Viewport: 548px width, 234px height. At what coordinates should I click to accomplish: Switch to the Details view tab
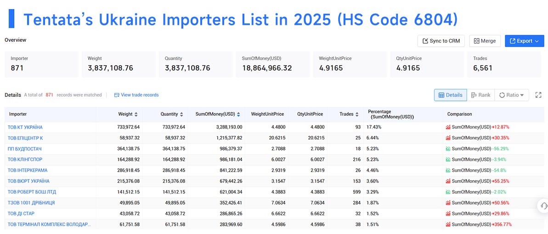[451, 95]
